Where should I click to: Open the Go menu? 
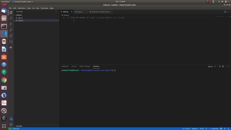click(x=34, y=8)
